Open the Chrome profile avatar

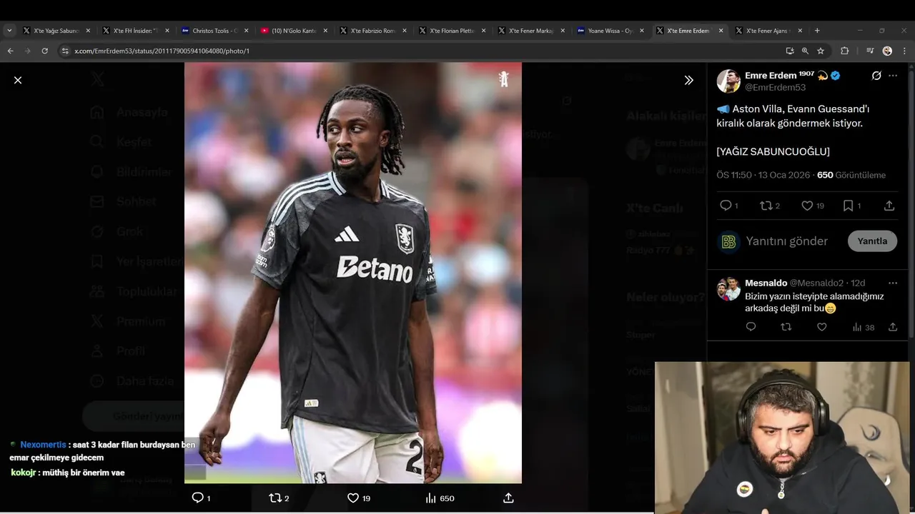(x=887, y=51)
